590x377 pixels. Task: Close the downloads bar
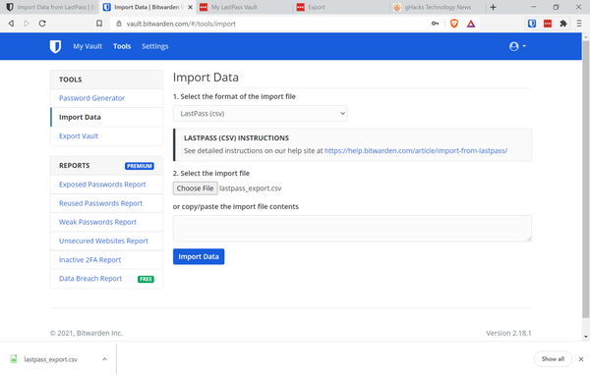click(581, 359)
